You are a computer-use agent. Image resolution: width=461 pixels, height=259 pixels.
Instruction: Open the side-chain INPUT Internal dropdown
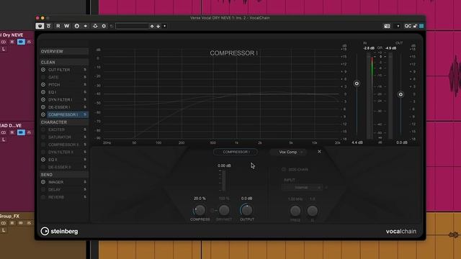click(302, 187)
